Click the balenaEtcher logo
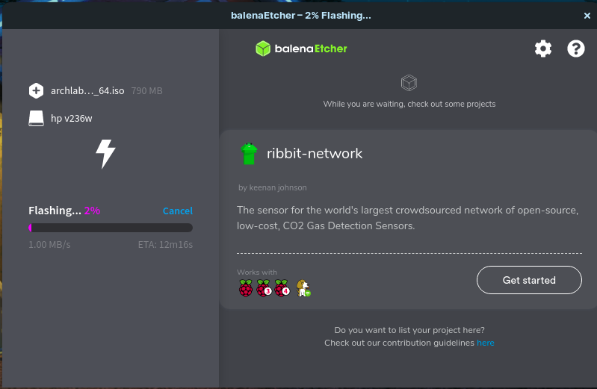 click(301, 49)
